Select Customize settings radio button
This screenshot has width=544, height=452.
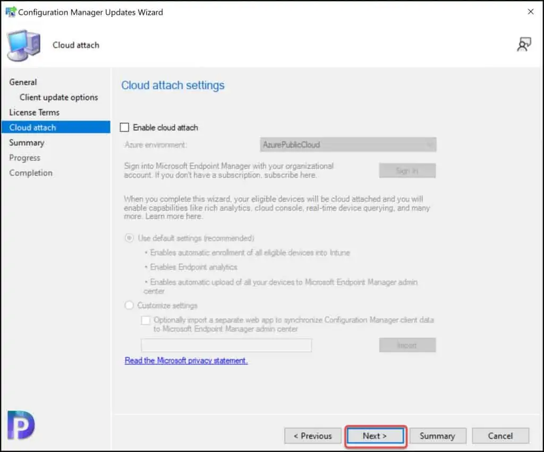click(x=129, y=305)
